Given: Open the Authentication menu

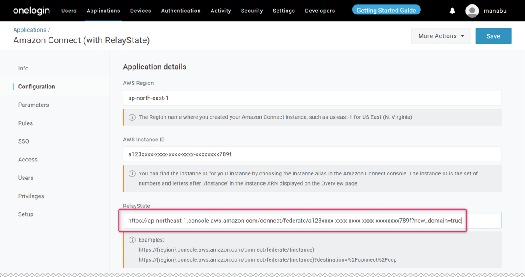Looking at the screenshot, I should point(181,11).
